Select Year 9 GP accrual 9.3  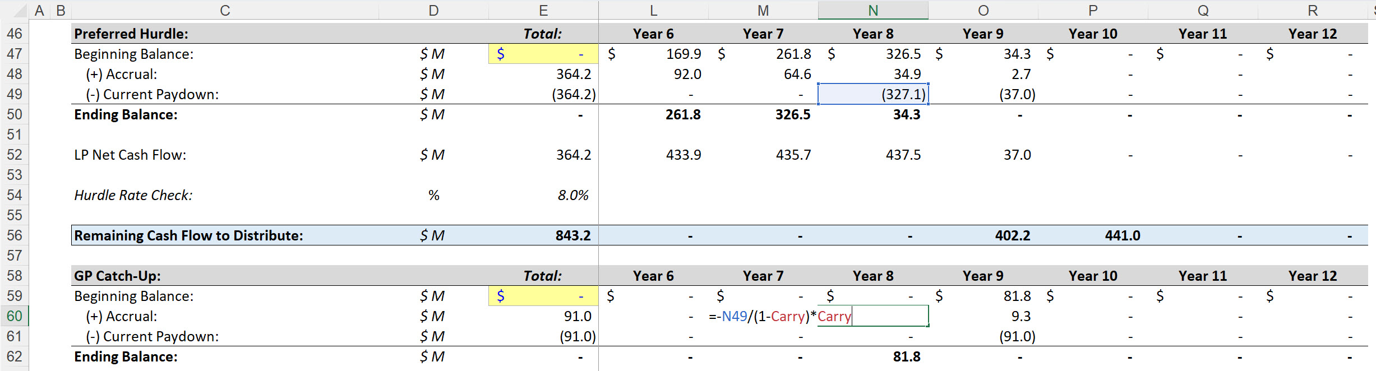(x=1021, y=316)
